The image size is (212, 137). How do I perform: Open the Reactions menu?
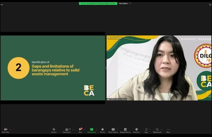(136, 130)
